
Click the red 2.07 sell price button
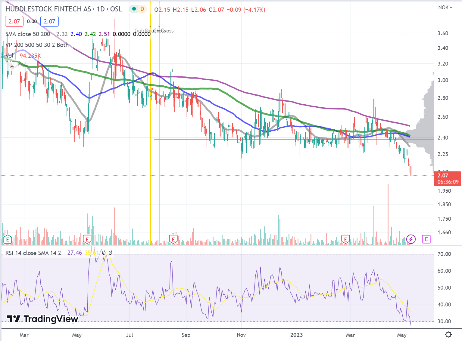pos(14,21)
